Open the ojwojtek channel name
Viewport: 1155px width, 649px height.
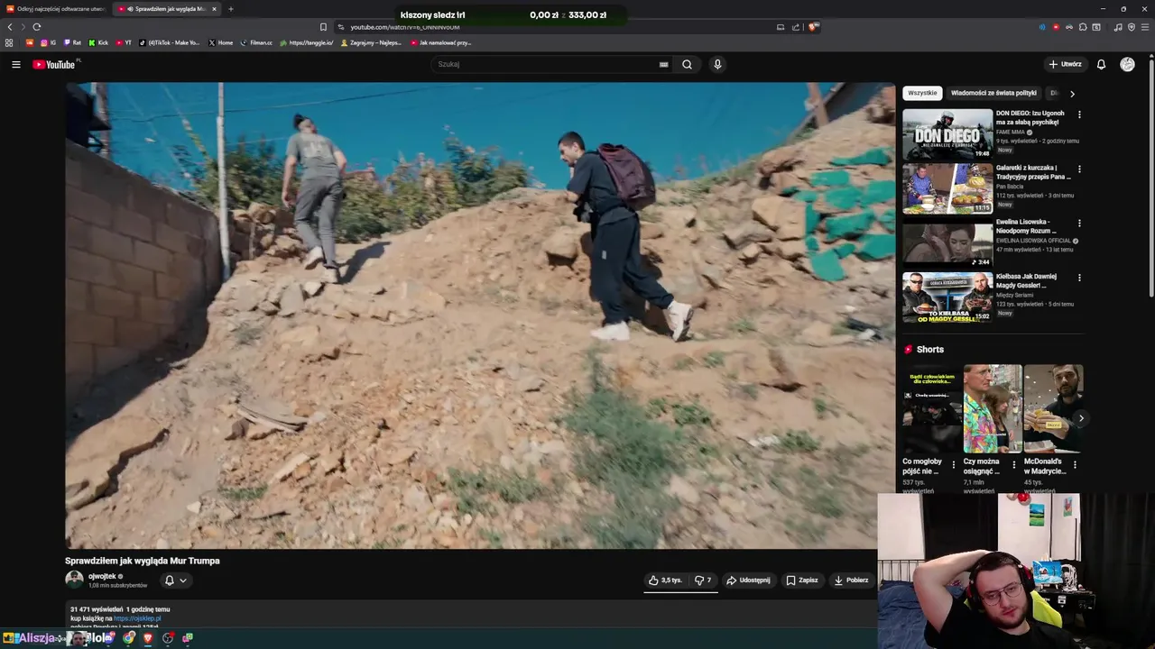[x=102, y=576]
